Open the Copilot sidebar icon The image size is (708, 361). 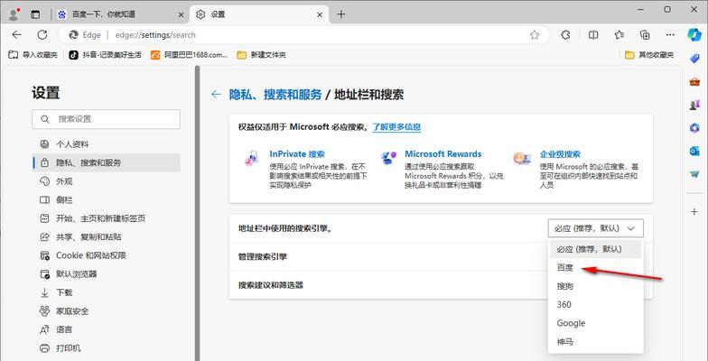694,34
